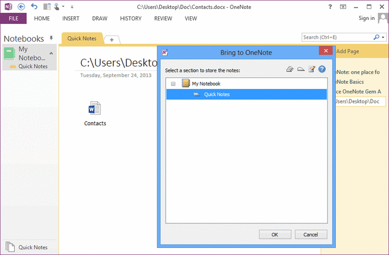Open the OneNote Help question mark
This screenshot has height=255, width=389.
coord(330,6)
